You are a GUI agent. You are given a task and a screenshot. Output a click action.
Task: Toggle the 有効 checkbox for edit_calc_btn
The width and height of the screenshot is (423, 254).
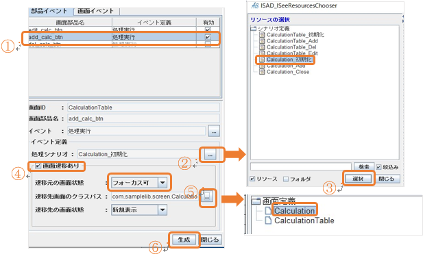208,29
